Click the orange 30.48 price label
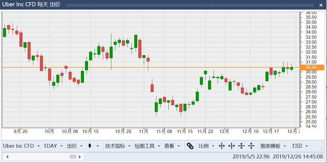This screenshot has width=327, height=163. pos(312,67)
